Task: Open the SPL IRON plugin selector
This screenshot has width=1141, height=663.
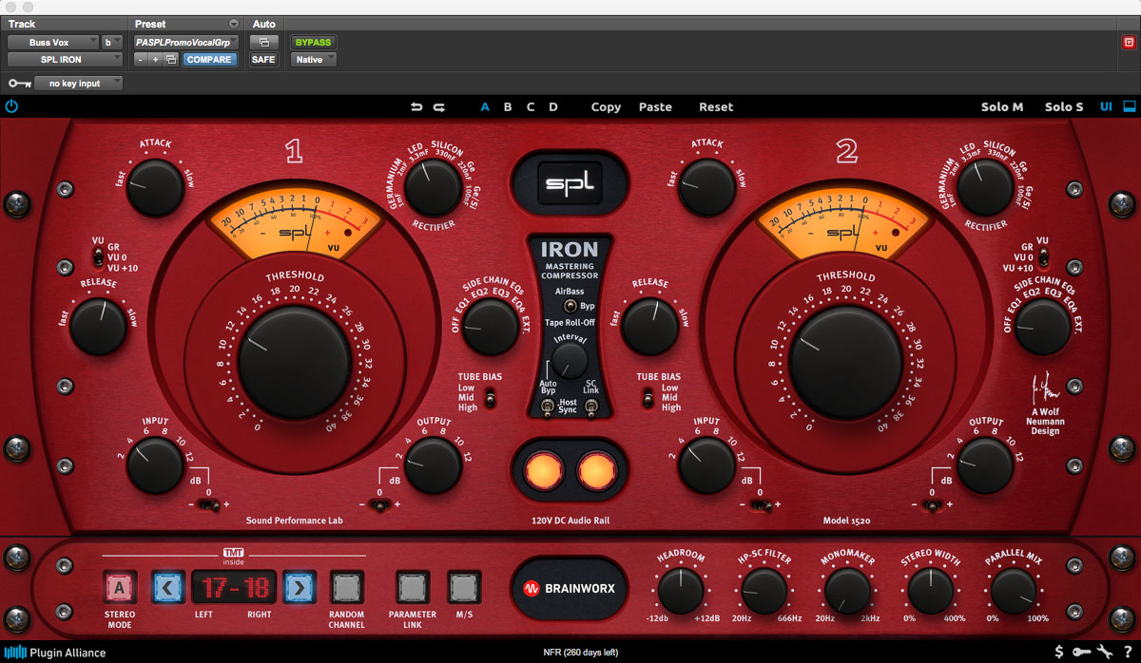Action: click(x=66, y=59)
